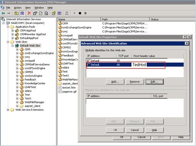Click the Status column header
Image resolution: width=196 pixels, height=146 pixels.
click(172, 19)
